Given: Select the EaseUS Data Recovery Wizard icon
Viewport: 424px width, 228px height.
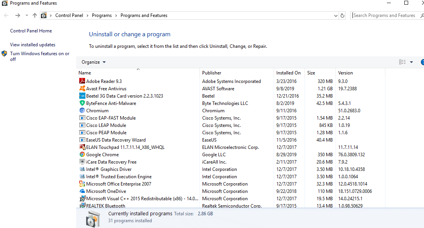Looking at the screenshot, I should coord(82,140).
